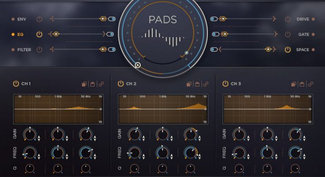Open the ENV effect tab

click(x=22, y=19)
